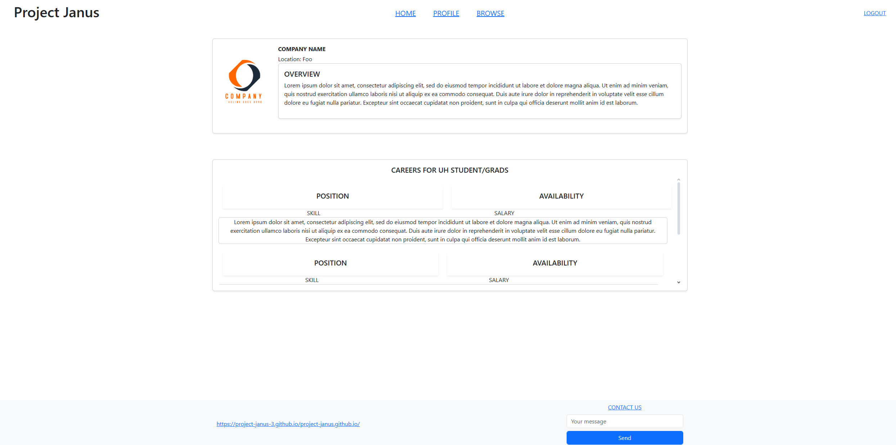Click the second POSITION card
This screenshot has height=445, width=896.
(x=330, y=263)
